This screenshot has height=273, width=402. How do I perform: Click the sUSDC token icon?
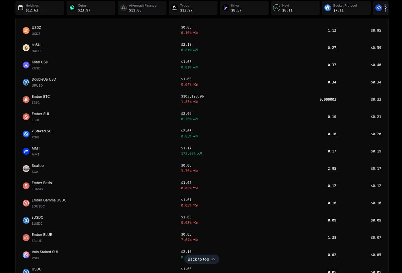click(26, 220)
